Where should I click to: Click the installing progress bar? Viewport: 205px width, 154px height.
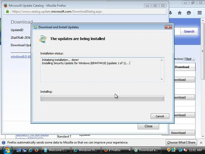(102, 98)
